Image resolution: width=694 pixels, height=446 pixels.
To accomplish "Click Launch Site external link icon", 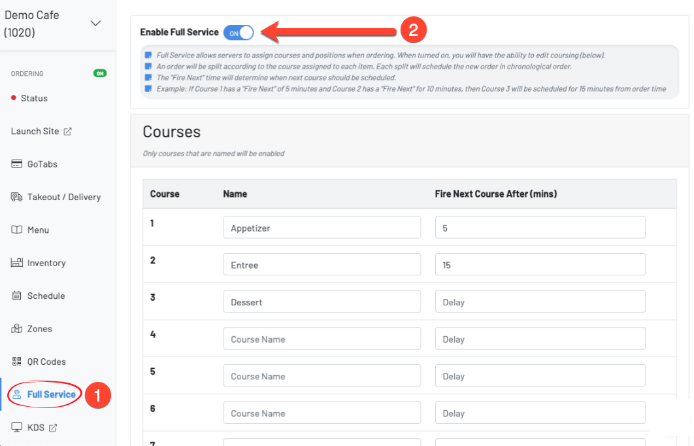I will (x=67, y=131).
